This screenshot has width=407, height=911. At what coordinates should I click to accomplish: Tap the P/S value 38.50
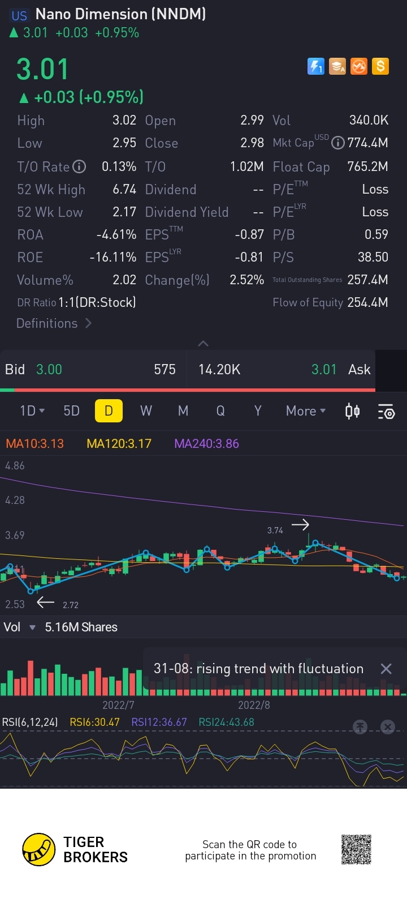(x=373, y=258)
